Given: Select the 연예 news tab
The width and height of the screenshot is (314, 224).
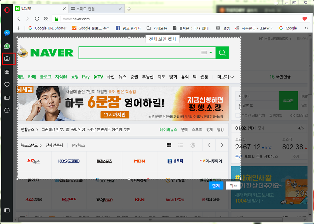Looking at the screenshot, I should (184, 130).
